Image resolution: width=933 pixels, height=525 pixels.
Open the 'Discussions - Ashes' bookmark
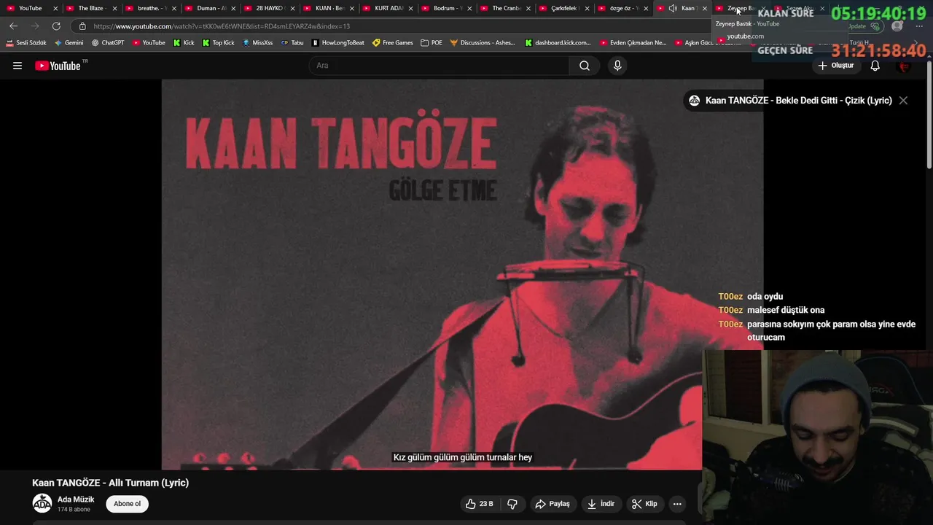[x=483, y=42]
